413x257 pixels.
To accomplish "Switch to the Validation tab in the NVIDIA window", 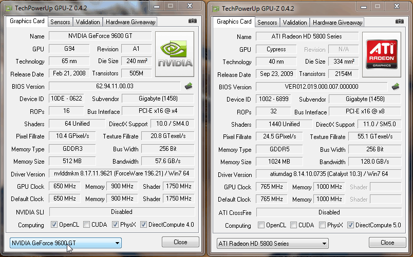I will 88,22.
